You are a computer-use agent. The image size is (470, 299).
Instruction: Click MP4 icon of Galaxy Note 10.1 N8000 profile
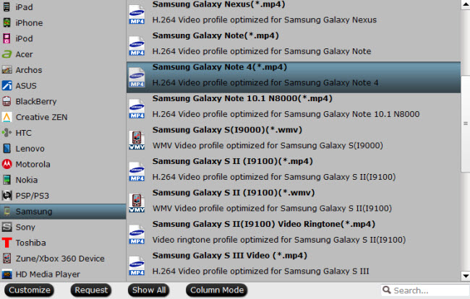click(x=137, y=108)
